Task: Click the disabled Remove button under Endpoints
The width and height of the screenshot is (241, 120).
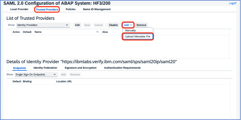Action: (75, 75)
